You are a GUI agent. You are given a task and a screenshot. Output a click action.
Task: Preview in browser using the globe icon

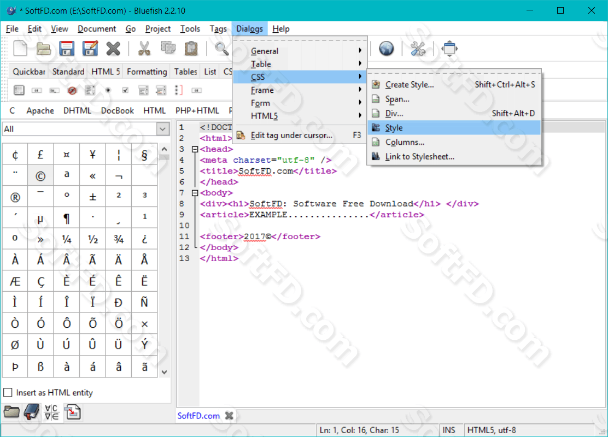pyautogui.click(x=386, y=49)
